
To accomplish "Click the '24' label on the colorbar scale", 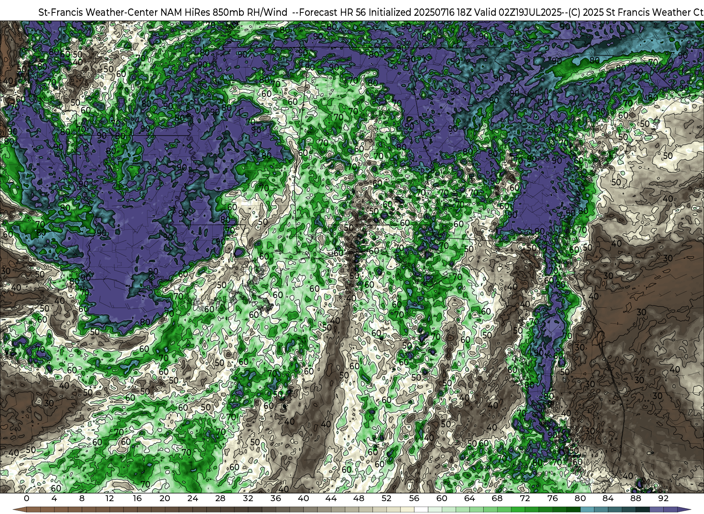I will click(192, 499).
